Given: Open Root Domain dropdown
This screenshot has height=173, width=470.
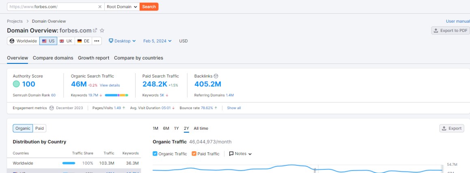Looking at the screenshot, I should [x=122, y=6].
